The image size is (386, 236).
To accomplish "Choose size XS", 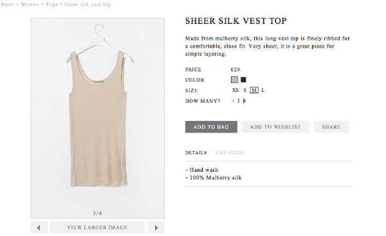I will point(235,90).
